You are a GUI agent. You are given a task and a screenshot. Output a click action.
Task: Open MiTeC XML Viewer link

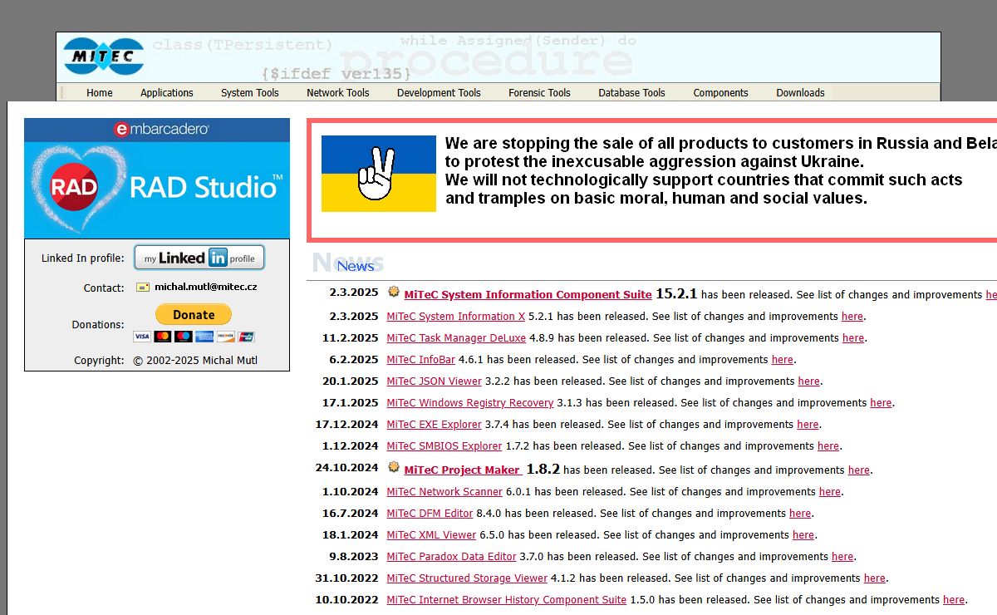(431, 535)
